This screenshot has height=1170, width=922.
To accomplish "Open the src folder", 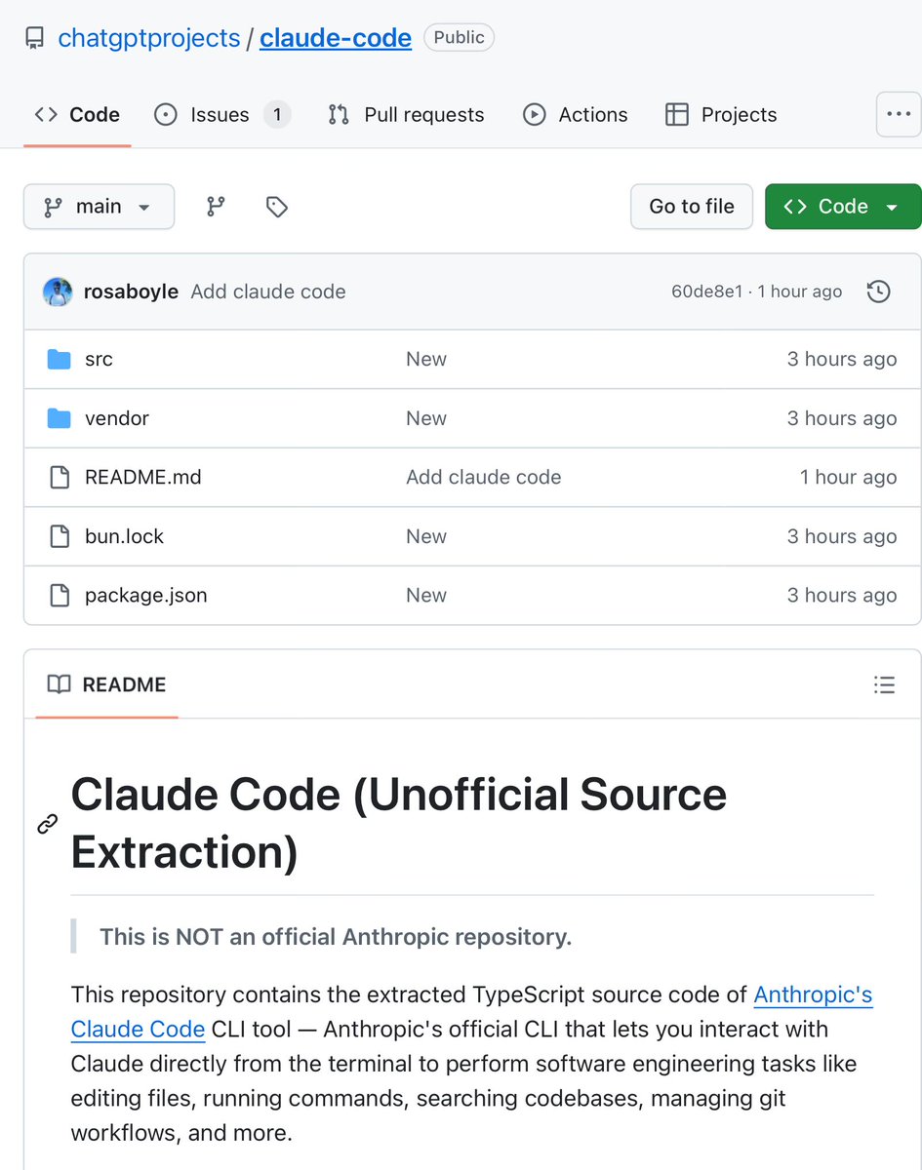I will pos(99,360).
